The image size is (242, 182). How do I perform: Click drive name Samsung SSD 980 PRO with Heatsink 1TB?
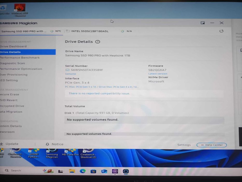tap(98, 55)
